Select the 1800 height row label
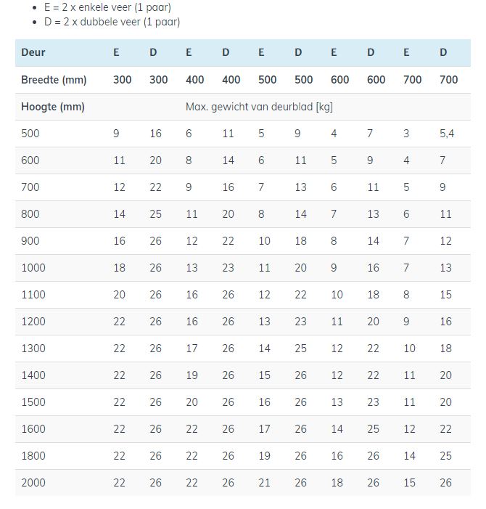This screenshot has width=486, height=509. pos(33,456)
